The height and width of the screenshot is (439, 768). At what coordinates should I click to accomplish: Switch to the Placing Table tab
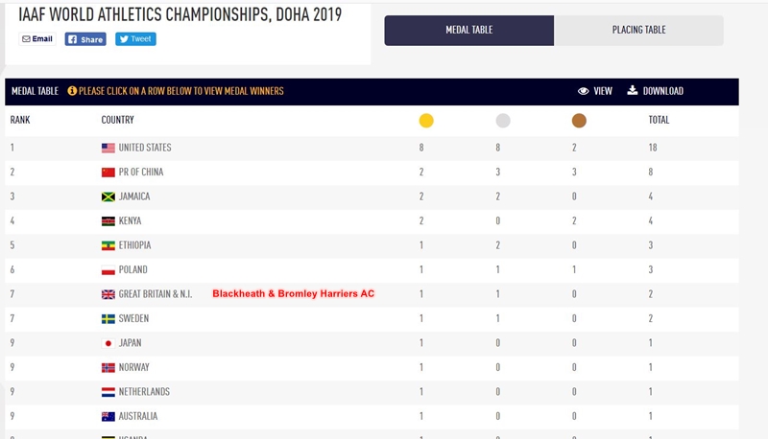(x=638, y=31)
